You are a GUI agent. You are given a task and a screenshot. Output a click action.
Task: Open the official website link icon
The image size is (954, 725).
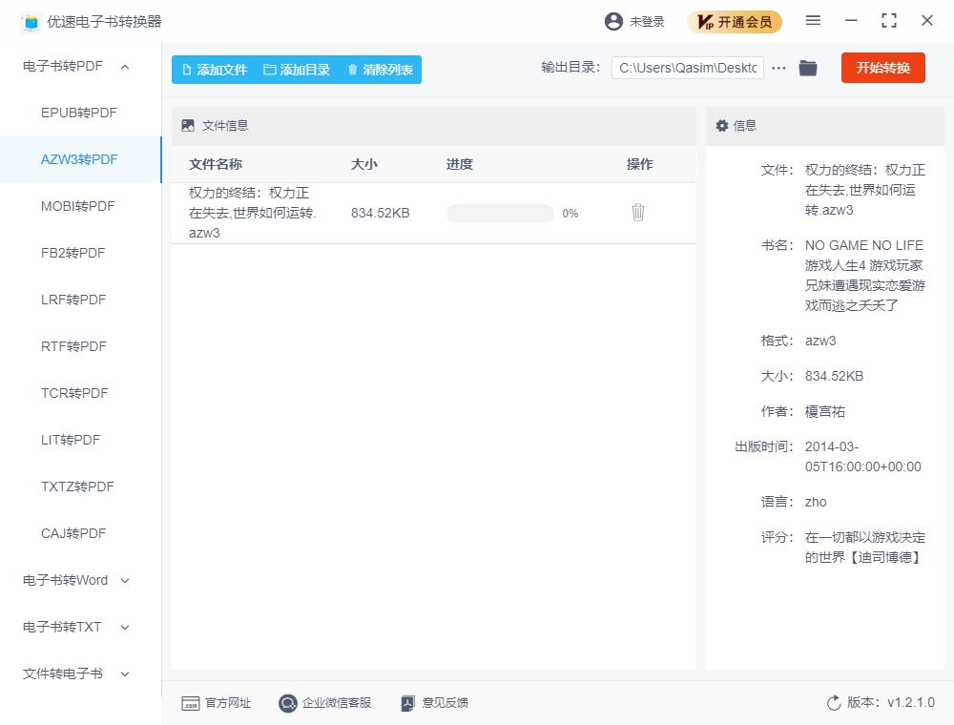(x=191, y=703)
